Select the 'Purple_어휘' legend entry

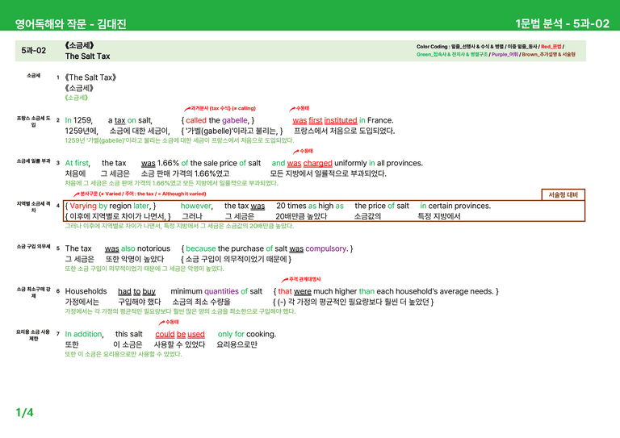point(505,55)
